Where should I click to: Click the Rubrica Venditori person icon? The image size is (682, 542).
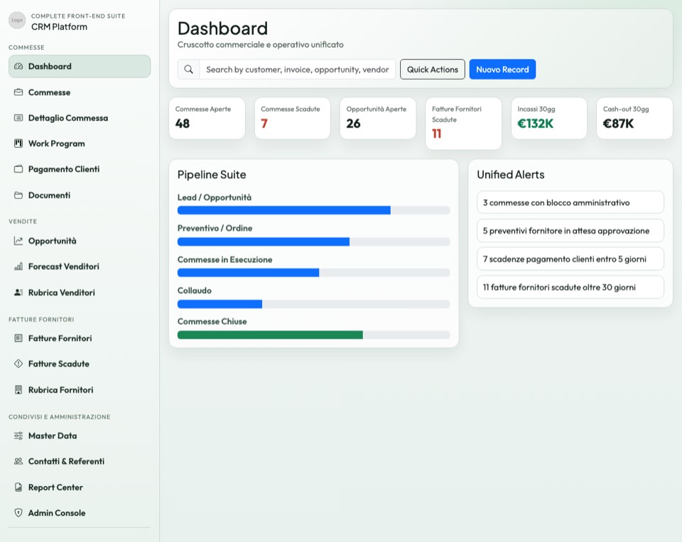click(x=18, y=293)
